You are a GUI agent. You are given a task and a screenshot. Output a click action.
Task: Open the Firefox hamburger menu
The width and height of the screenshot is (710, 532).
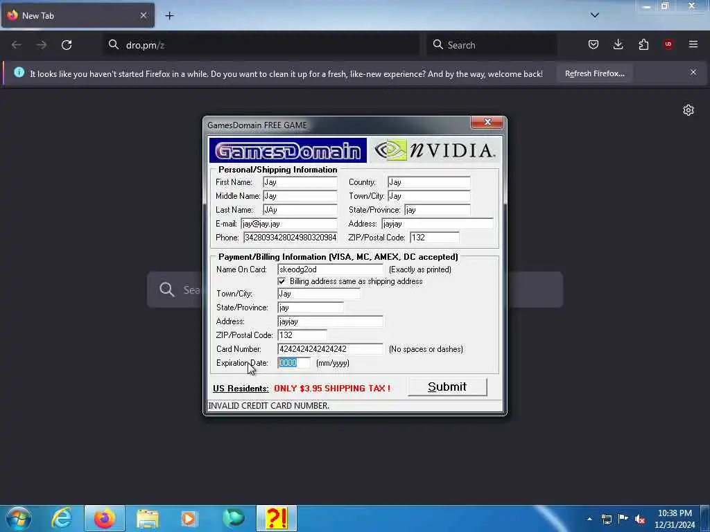point(693,44)
